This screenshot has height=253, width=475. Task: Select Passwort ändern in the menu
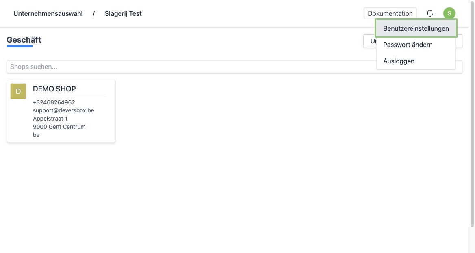408,45
